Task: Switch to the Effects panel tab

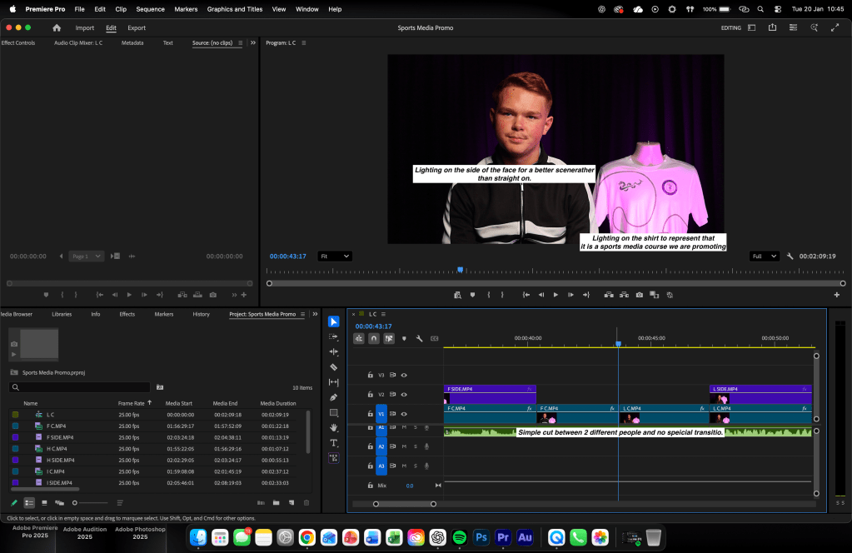Action: [127, 314]
